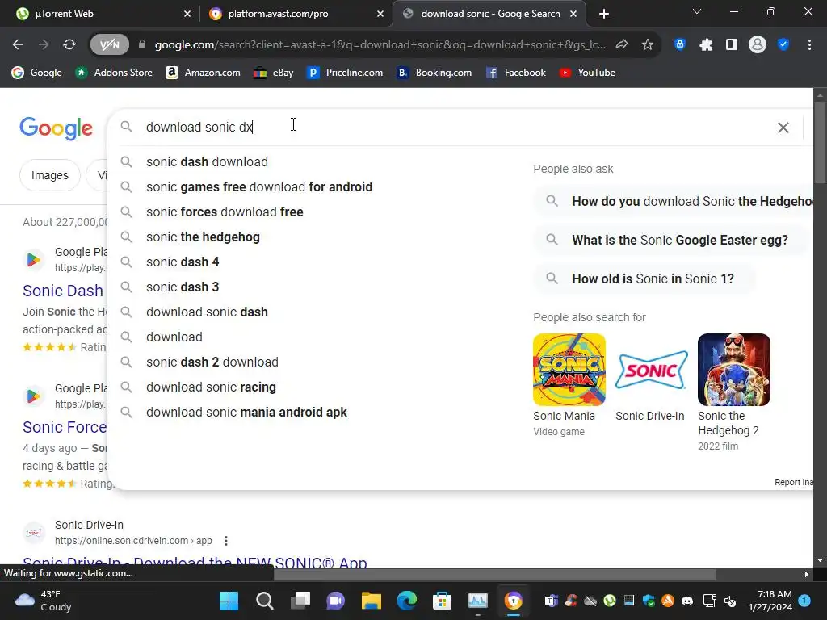This screenshot has width=827, height=620.
Task: Open File Explorer from taskbar
Action: [372, 601]
